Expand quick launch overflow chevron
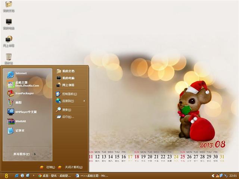Screen dimensions: 239x179 click(x=34, y=176)
